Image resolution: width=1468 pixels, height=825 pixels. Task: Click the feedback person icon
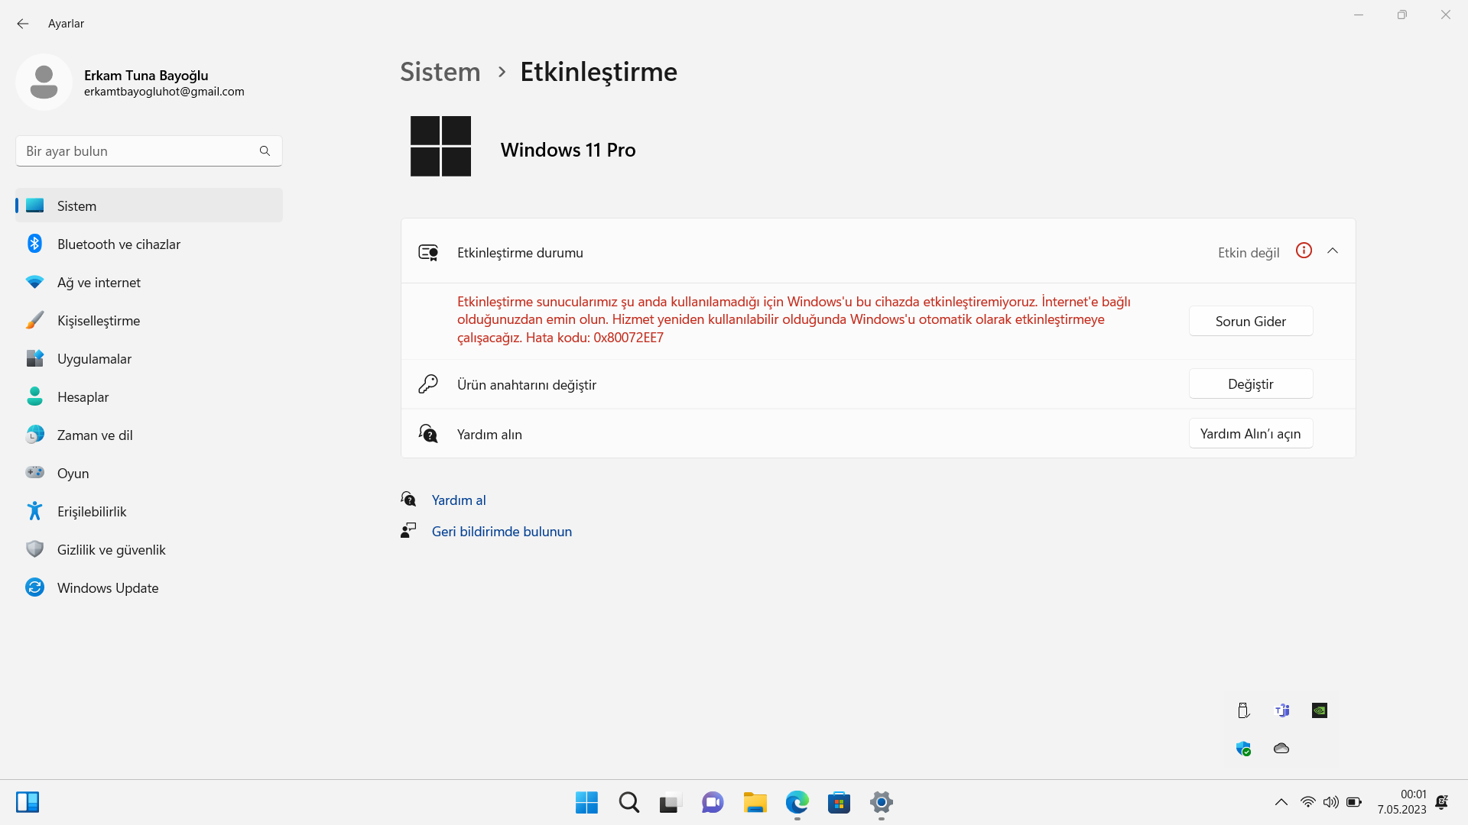tap(408, 530)
